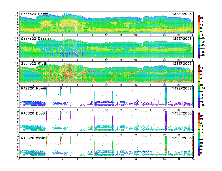Click the 15 label on top colorbar
This screenshot has height=171, width=222.
tap(202, 22)
